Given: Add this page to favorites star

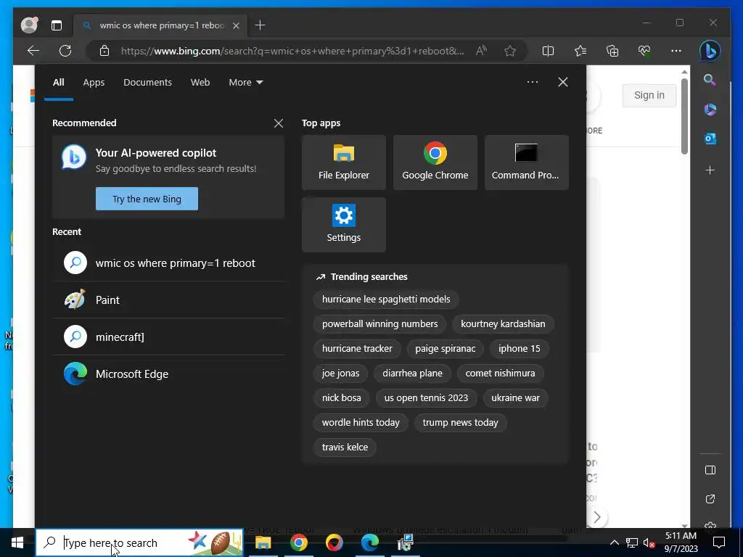Looking at the screenshot, I should (510, 51).
